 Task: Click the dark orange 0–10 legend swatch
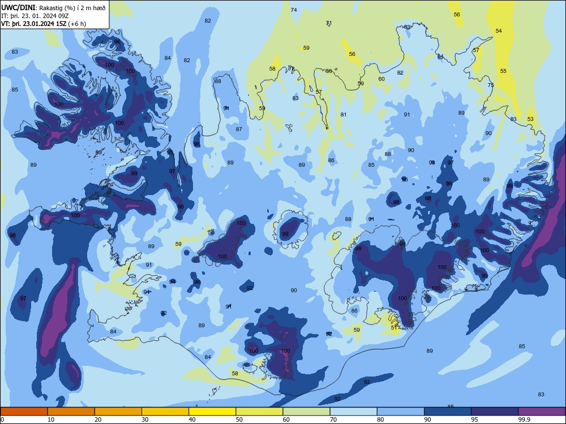24,412
